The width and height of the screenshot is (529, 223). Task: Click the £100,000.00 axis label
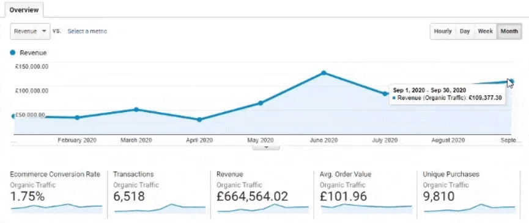[32, 90]
